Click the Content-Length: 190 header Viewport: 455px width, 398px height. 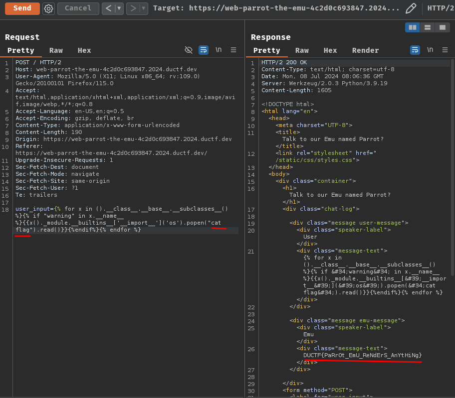49,132
